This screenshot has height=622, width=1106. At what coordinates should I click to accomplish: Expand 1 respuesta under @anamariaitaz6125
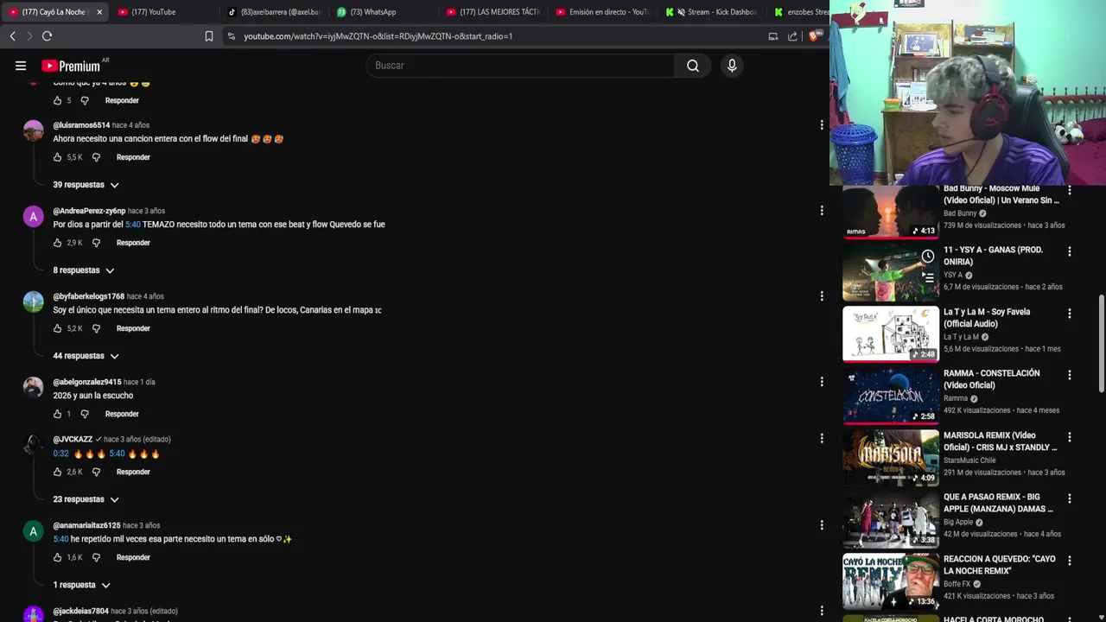81,585
